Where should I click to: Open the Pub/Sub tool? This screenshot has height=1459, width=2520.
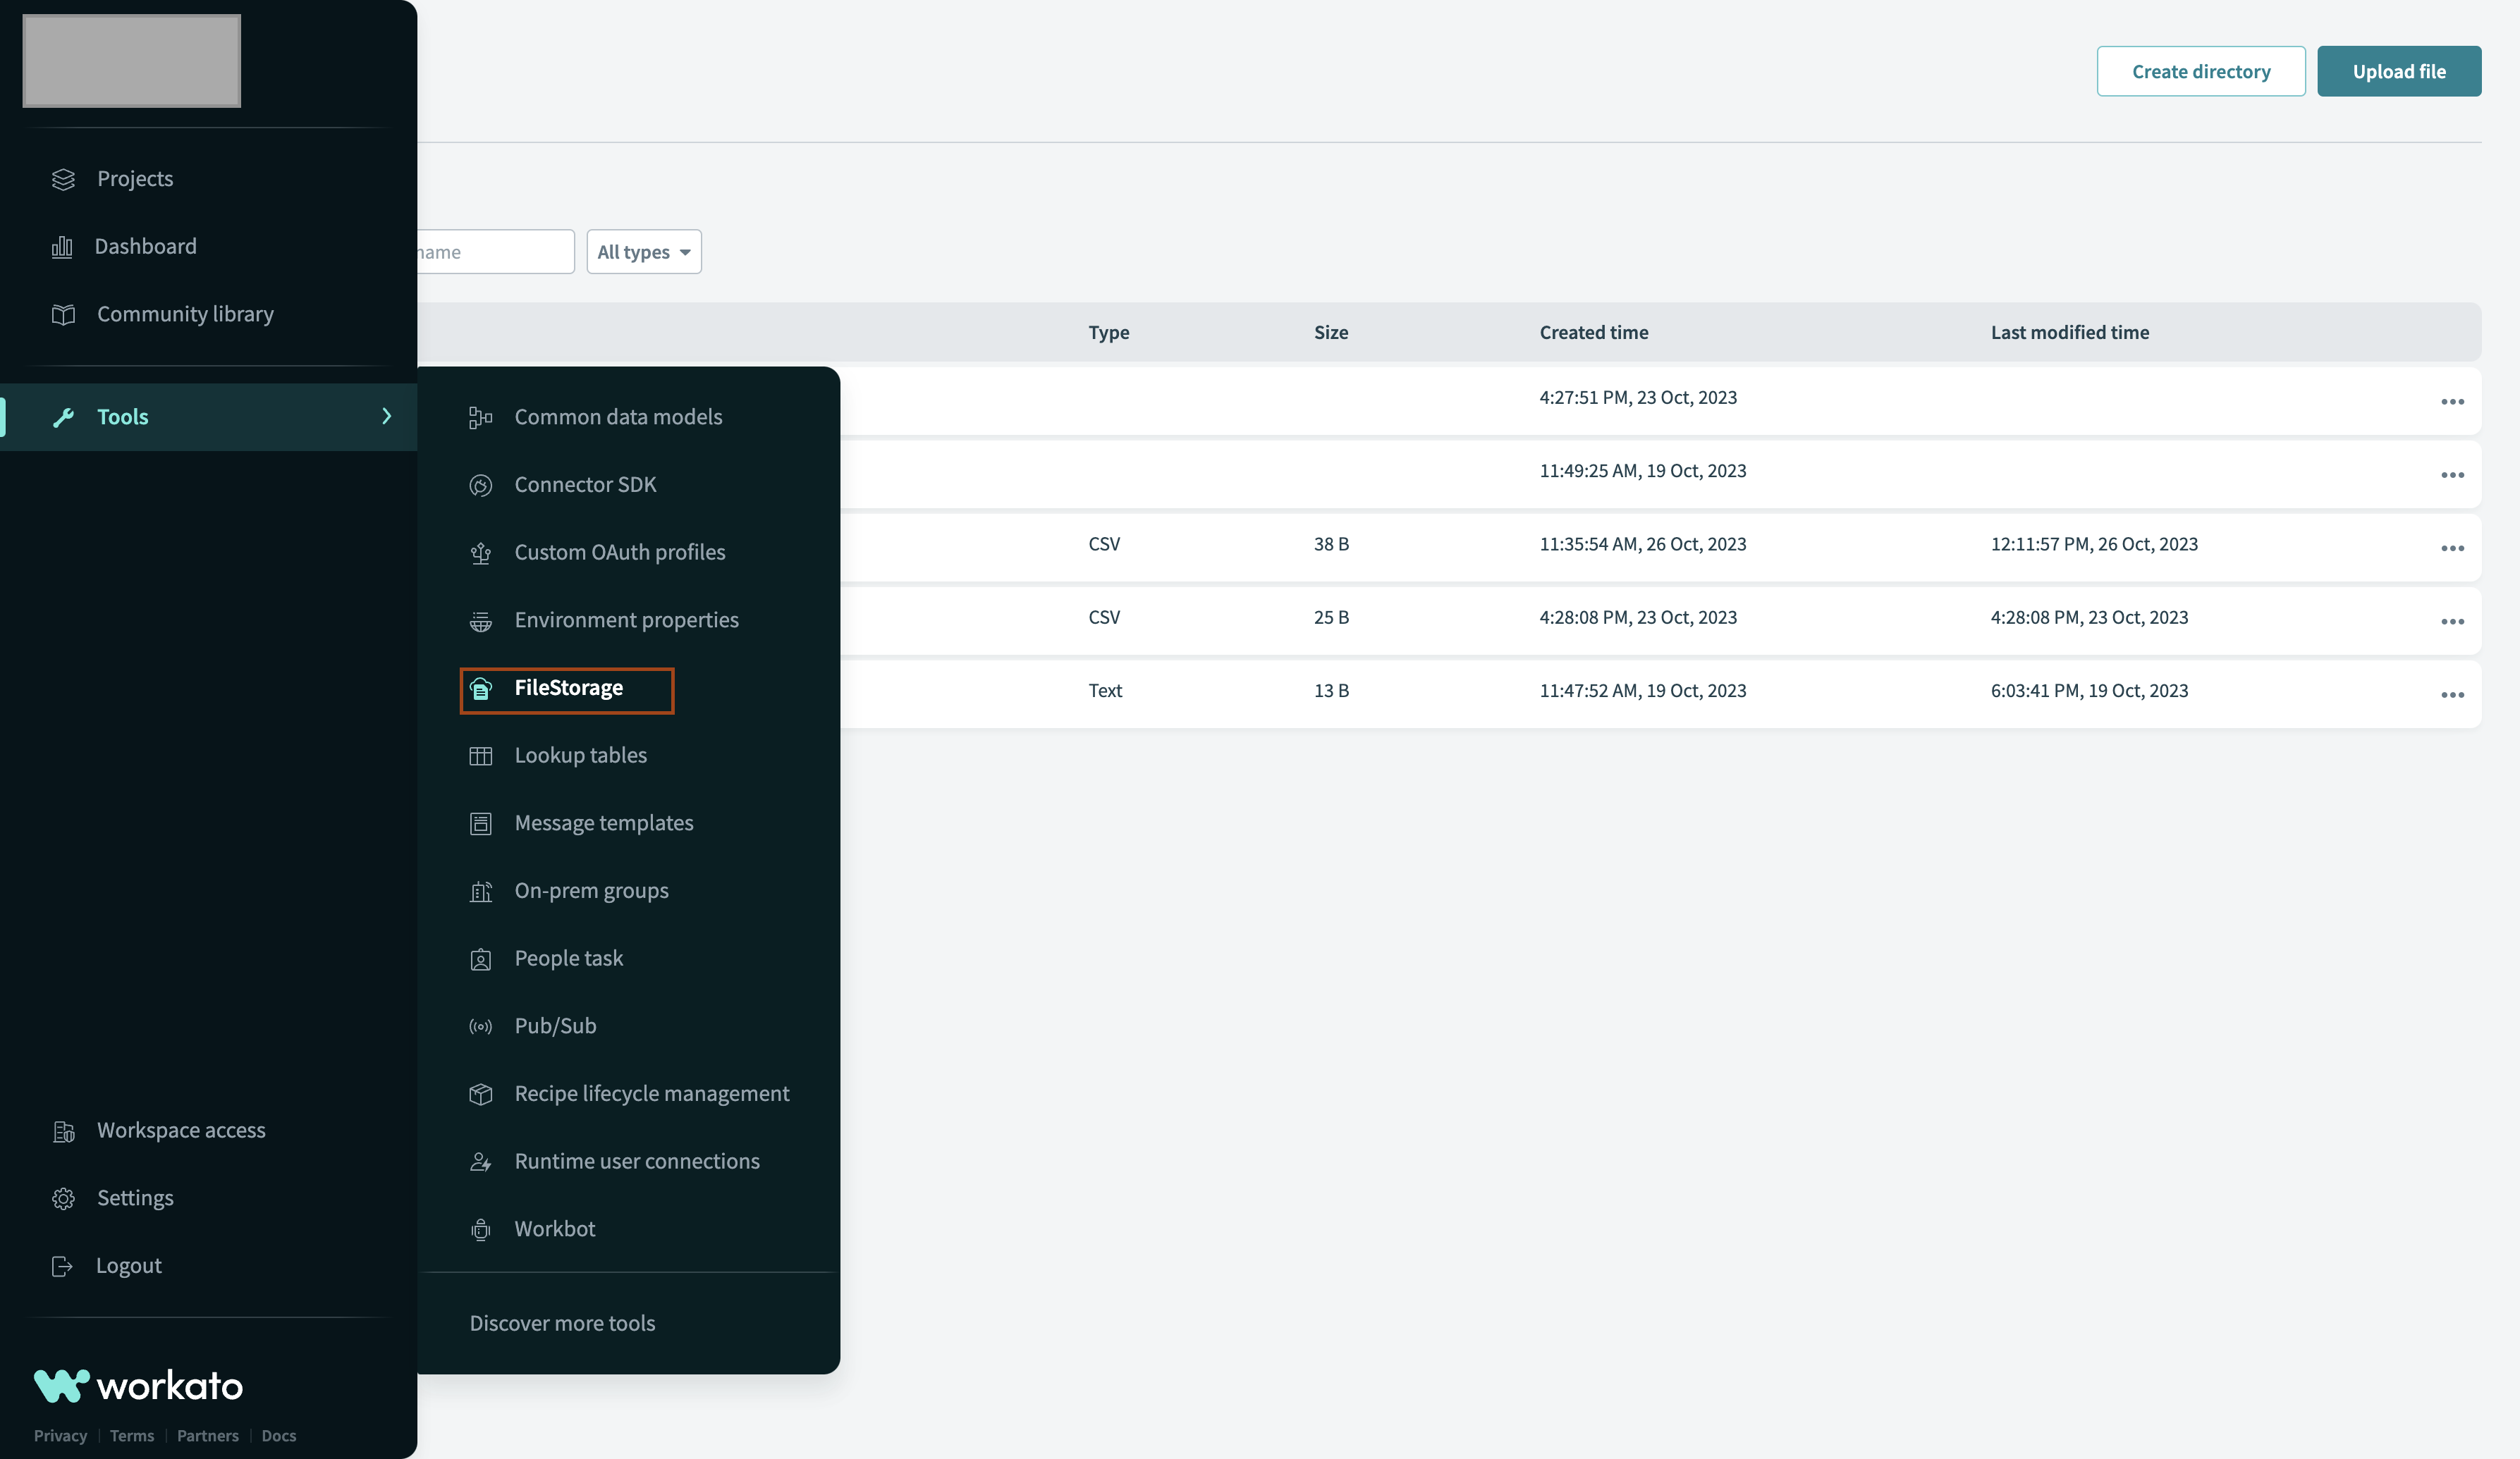555,1026
